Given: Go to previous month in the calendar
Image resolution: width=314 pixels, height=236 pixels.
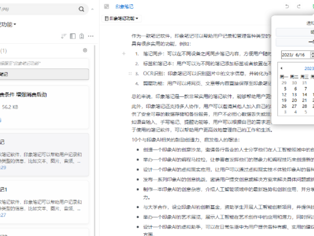Looking at the screenshot, I should click(281, 68).
